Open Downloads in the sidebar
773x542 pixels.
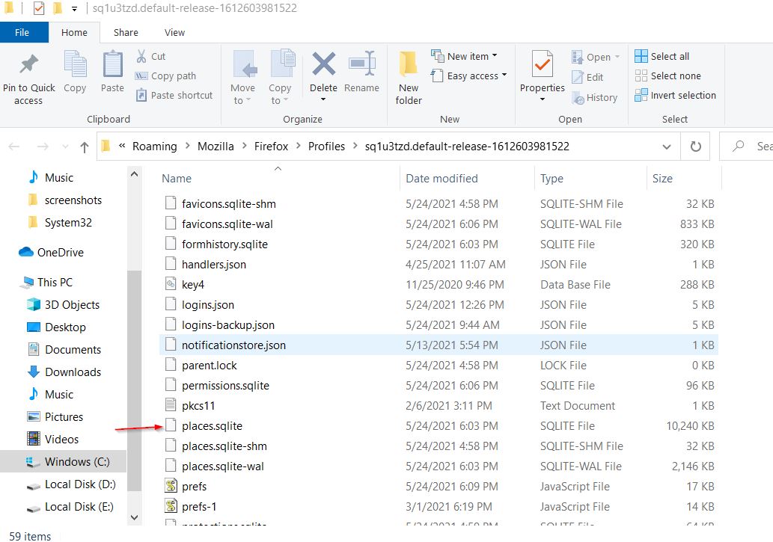click(64, 372)
